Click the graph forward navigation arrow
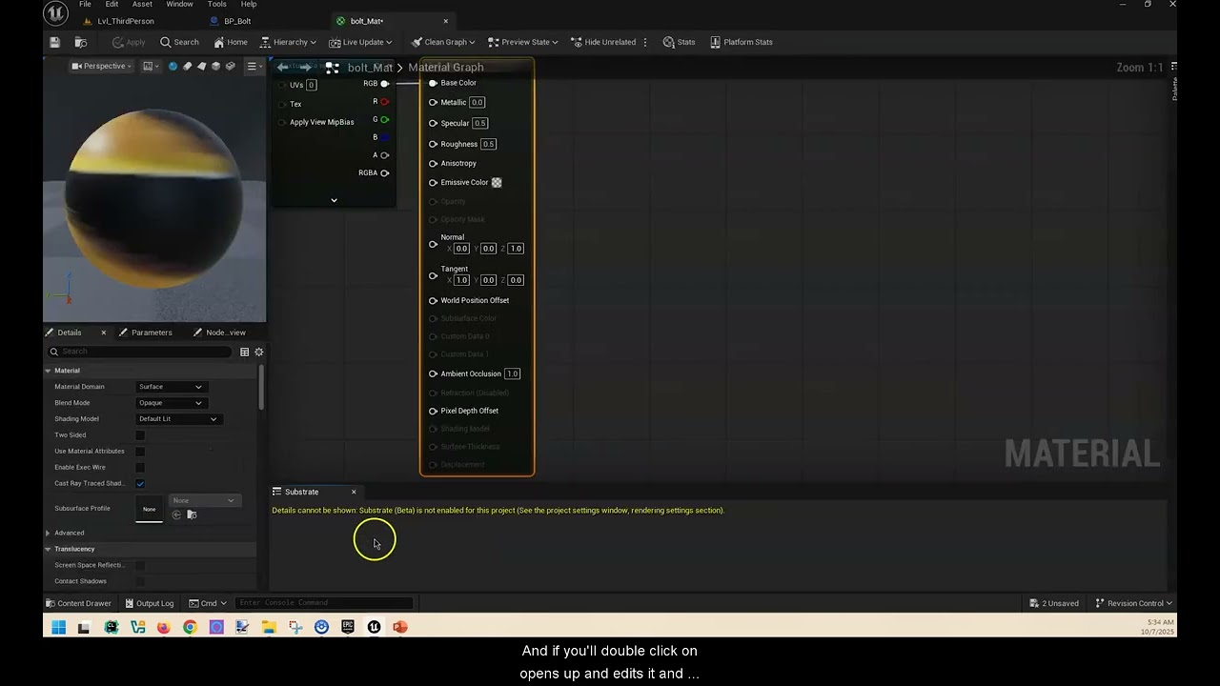 (x=305, y=67)
